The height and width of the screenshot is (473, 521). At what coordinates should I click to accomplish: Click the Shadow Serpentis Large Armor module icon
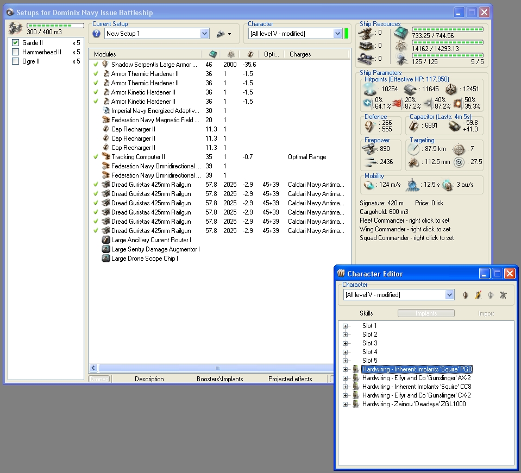(x=106, y=65)
